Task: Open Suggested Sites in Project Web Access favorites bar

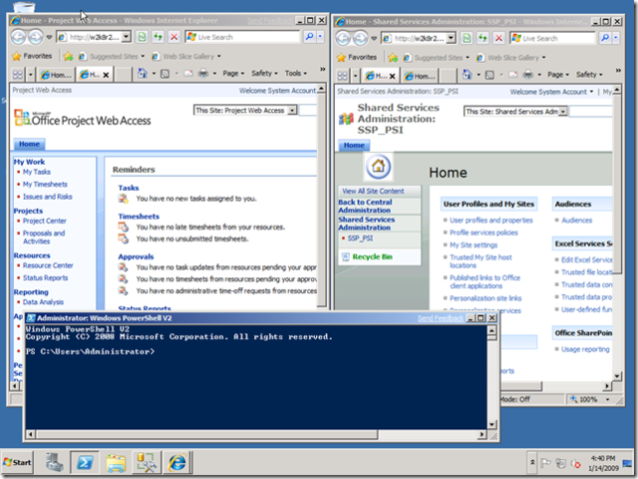Action: (x=111, y=57)
